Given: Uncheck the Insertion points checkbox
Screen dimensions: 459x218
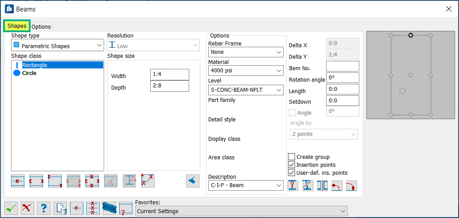Looking at the screenshot, I should click(292, 165).
